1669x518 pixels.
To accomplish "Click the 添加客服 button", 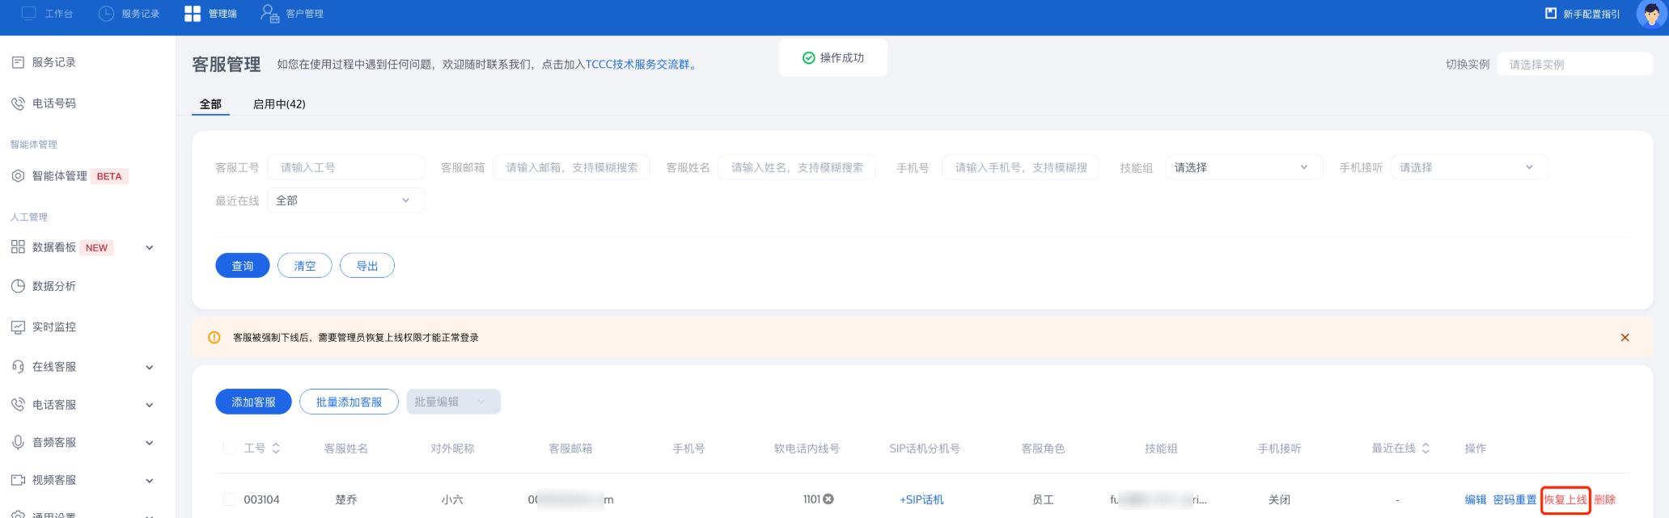I will pos(253,402).
